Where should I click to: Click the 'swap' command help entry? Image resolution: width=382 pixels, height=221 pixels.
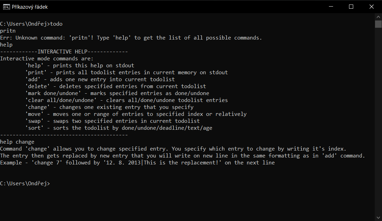(112, 121)
